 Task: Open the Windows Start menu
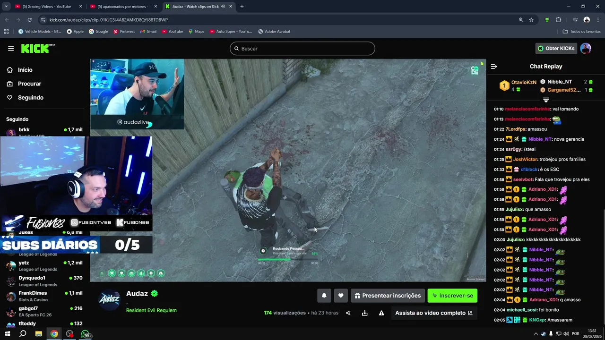click(8, 334)
